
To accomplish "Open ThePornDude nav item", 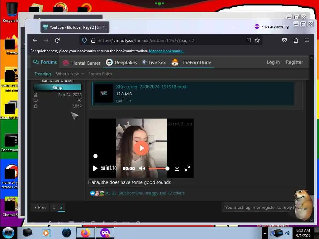I will click(192, 62).
